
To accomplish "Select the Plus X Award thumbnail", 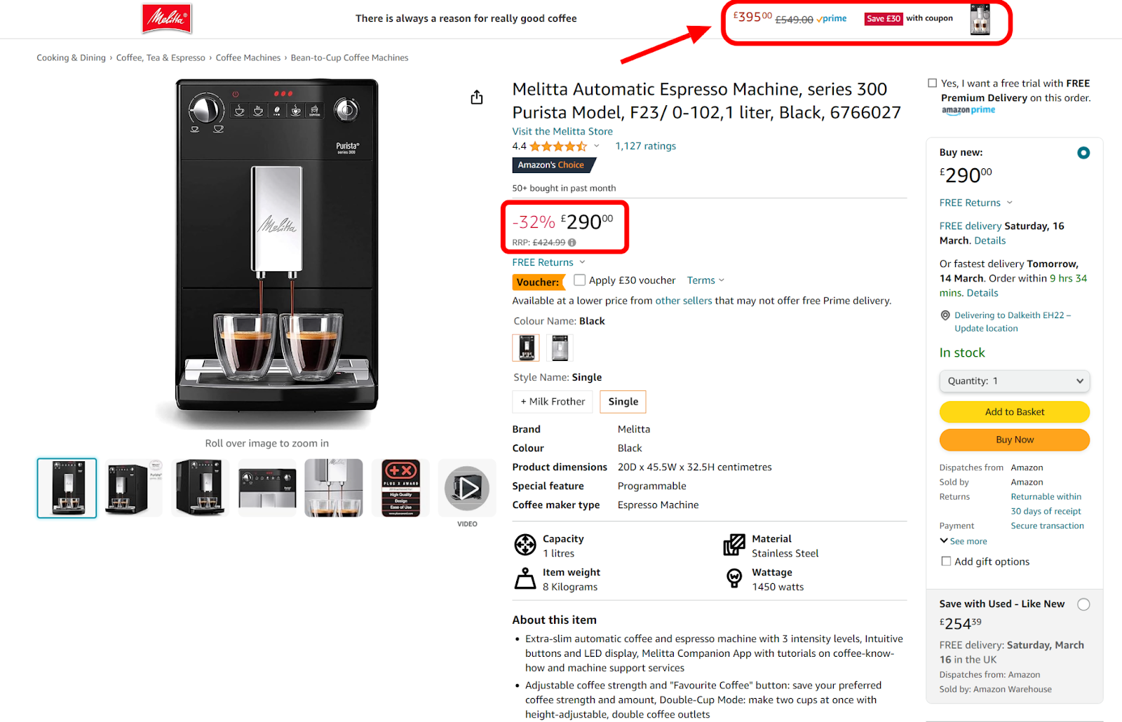I will click(x=400, y=488).
